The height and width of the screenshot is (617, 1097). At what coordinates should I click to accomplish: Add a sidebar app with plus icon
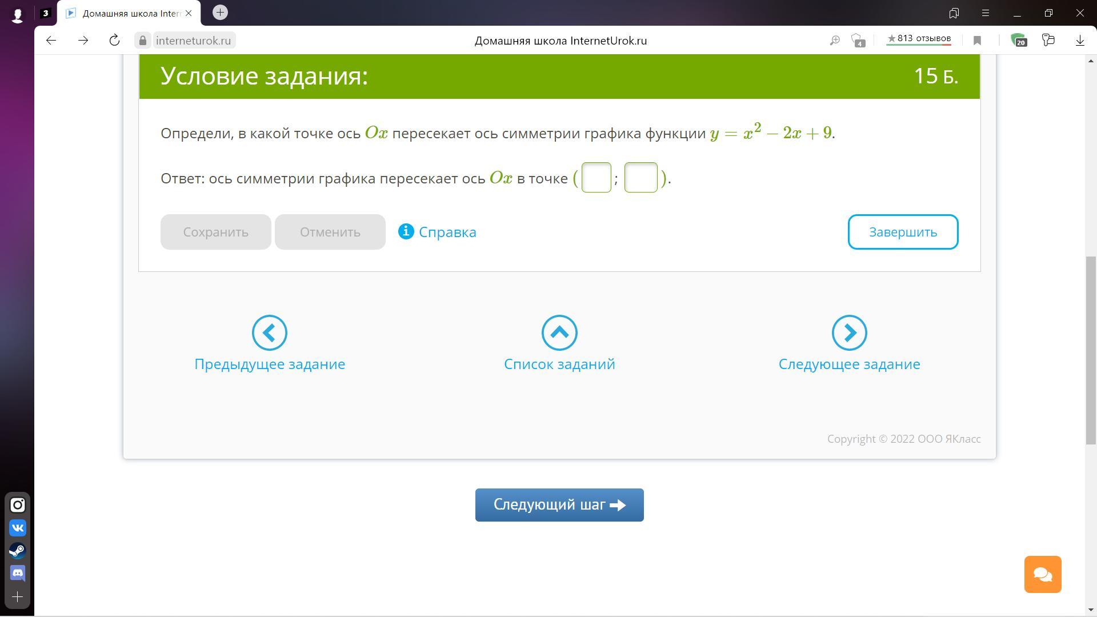[18, 597]
